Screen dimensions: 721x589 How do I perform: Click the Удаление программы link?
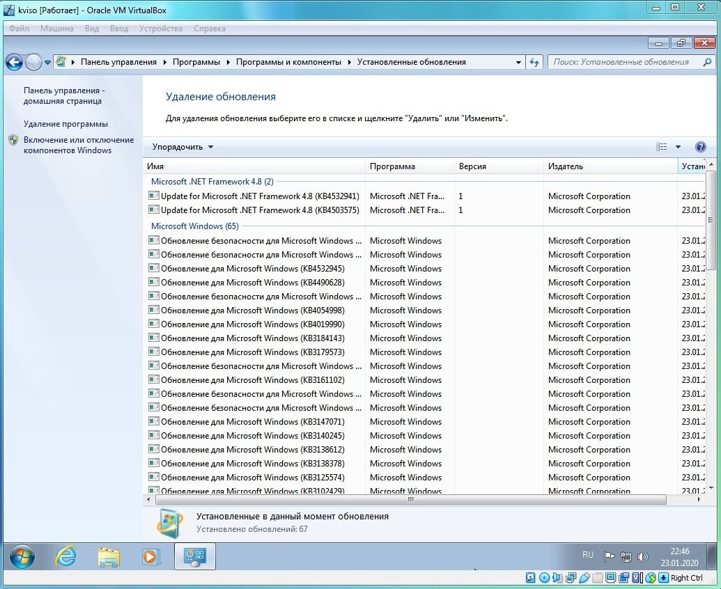coord(65,124)
